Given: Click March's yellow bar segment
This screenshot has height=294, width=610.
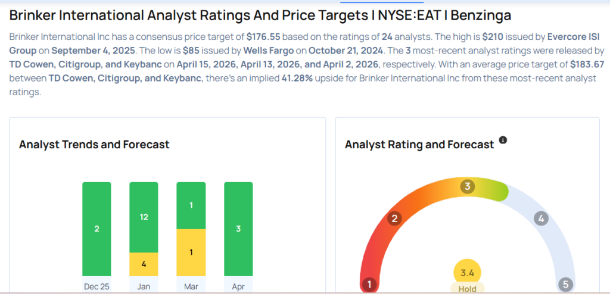Looking at the screenshot, I should tap(191, 253).
